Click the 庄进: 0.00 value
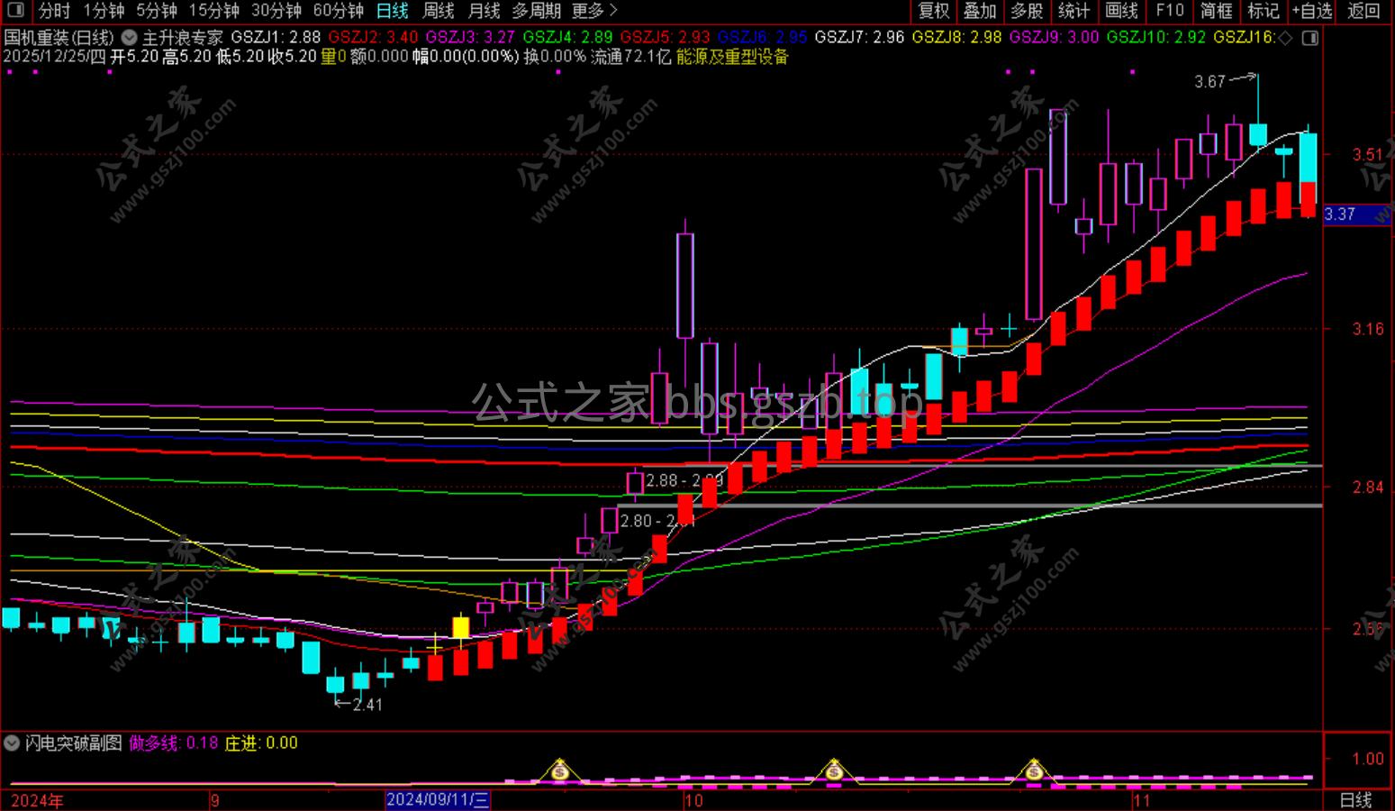The height and width of the screenshot is (811, 1395). click(x=261, y=743)
